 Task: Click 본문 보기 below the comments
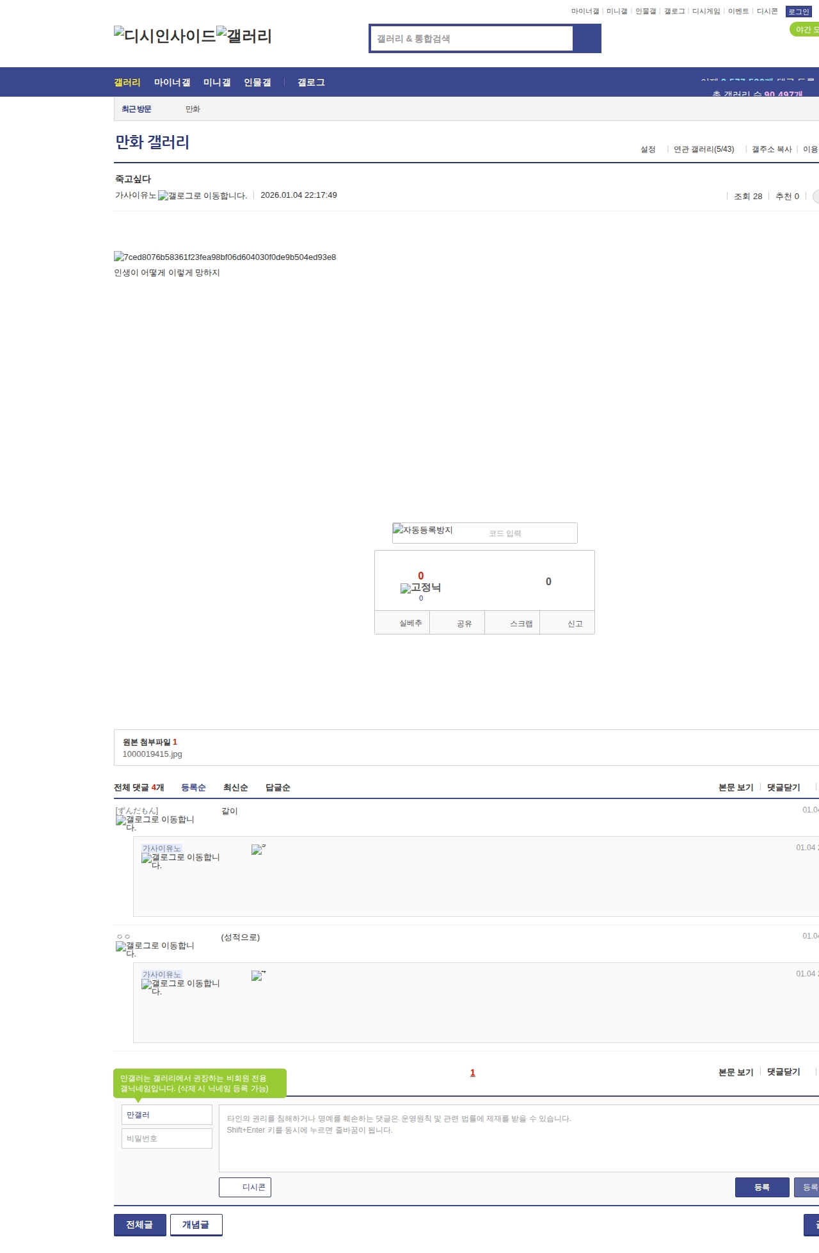pyautogui.click(x=736, y=1072)
